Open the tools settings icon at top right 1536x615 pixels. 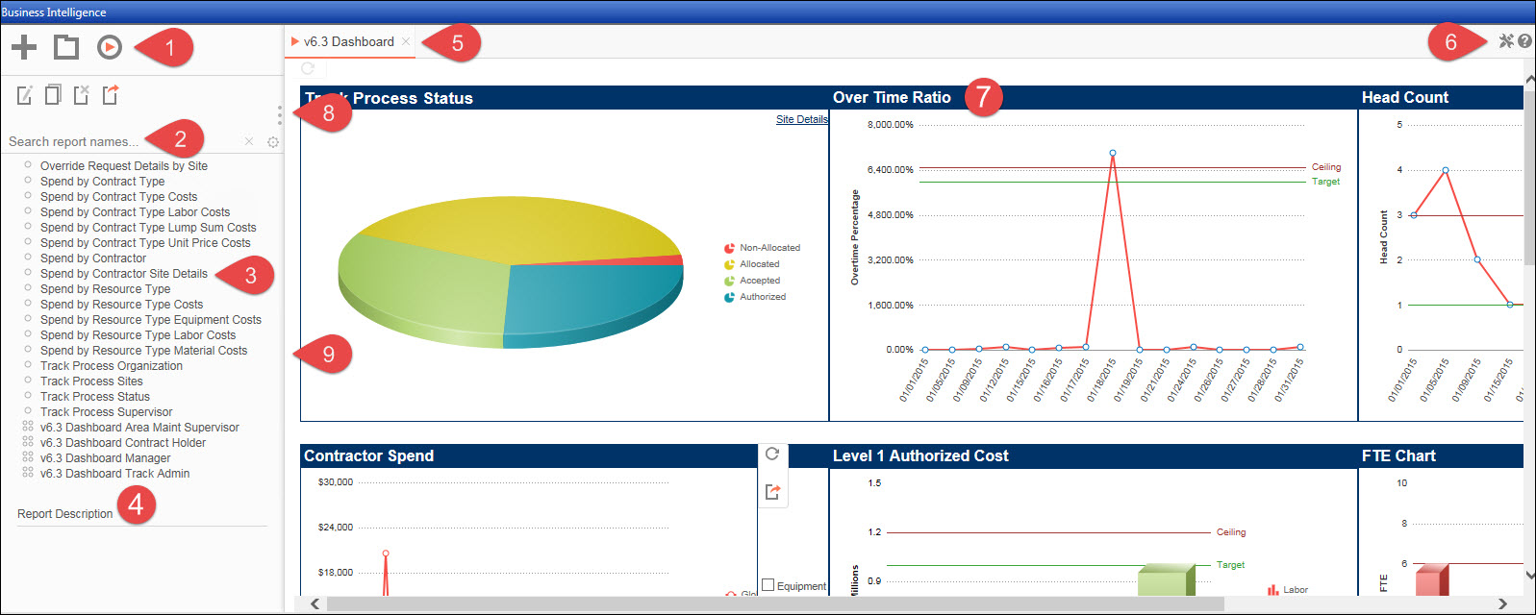pos(1506,41)
